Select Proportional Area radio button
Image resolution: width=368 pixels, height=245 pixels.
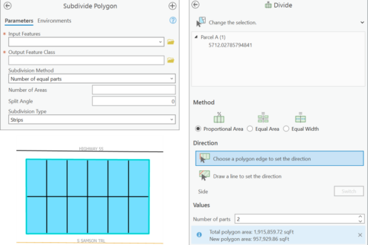tap(198, 129)
